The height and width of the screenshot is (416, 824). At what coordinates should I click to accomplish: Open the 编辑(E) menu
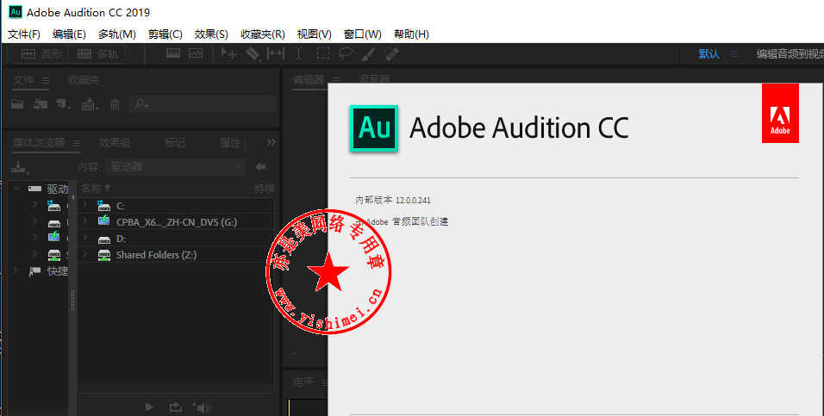pyautogui.click(x=69, y=34)
